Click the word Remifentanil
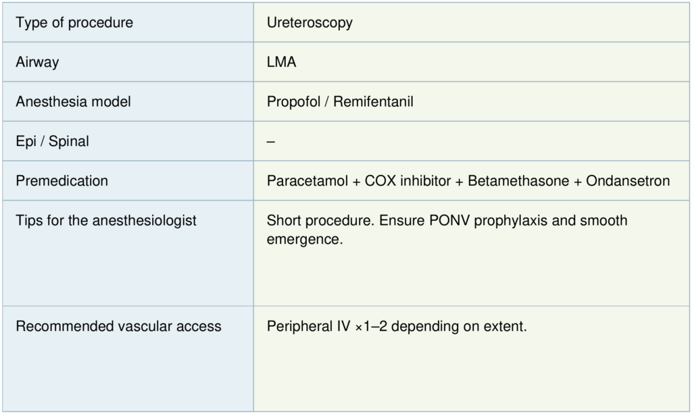The image size is (692, 414). tap(373, 102)
